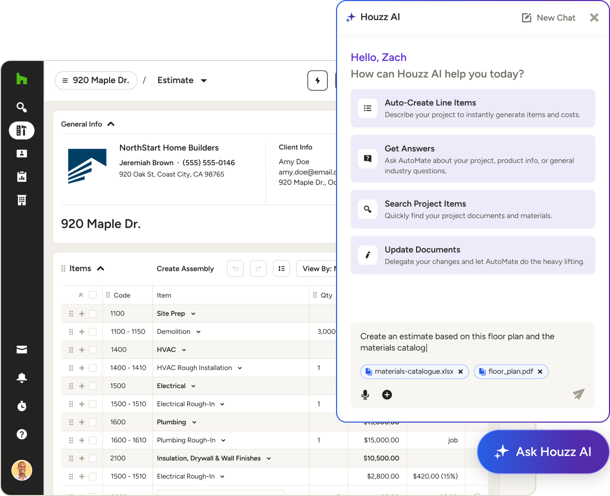Add attachment with the plus circle icon

387,395
